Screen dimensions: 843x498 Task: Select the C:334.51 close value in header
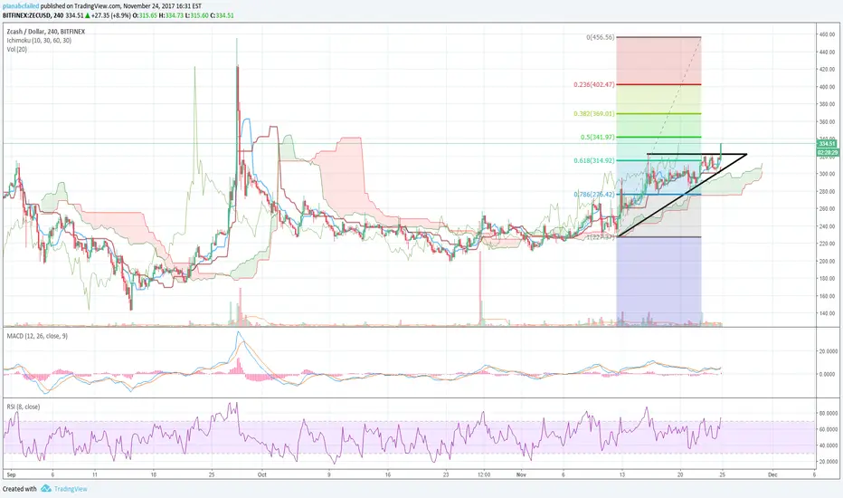click(222, 15)
